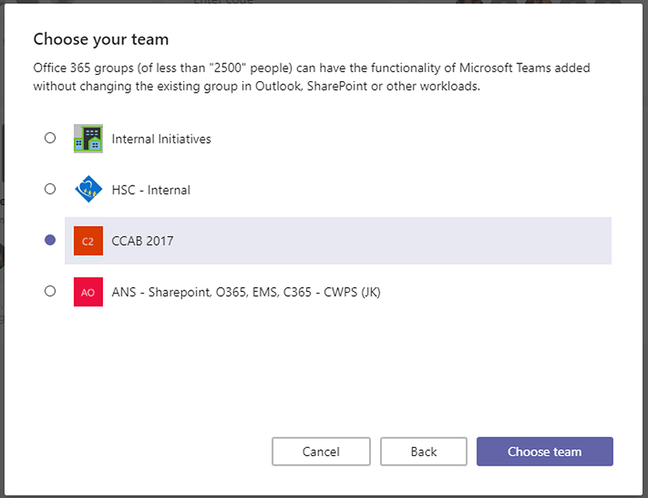This screenshot has height=498, width=648.
Task: Click the Enter code field behind the dialog
Action: pyautogui.click(x=223, y=2)
